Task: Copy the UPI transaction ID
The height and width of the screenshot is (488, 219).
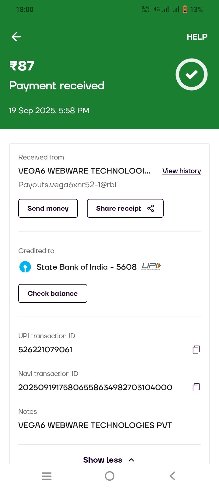Action: pos(196,350)
